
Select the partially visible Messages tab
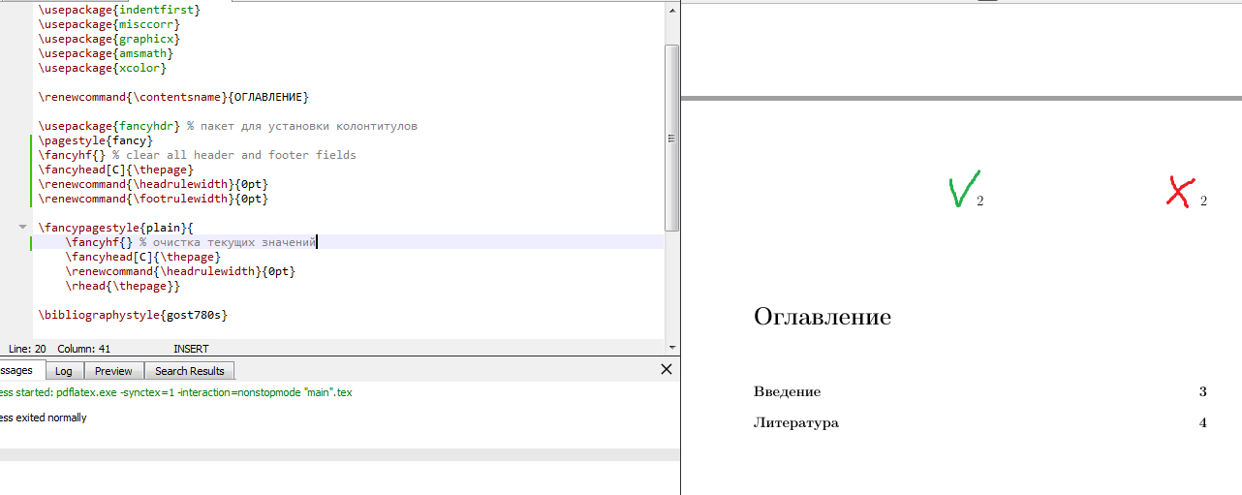point(20,370)
